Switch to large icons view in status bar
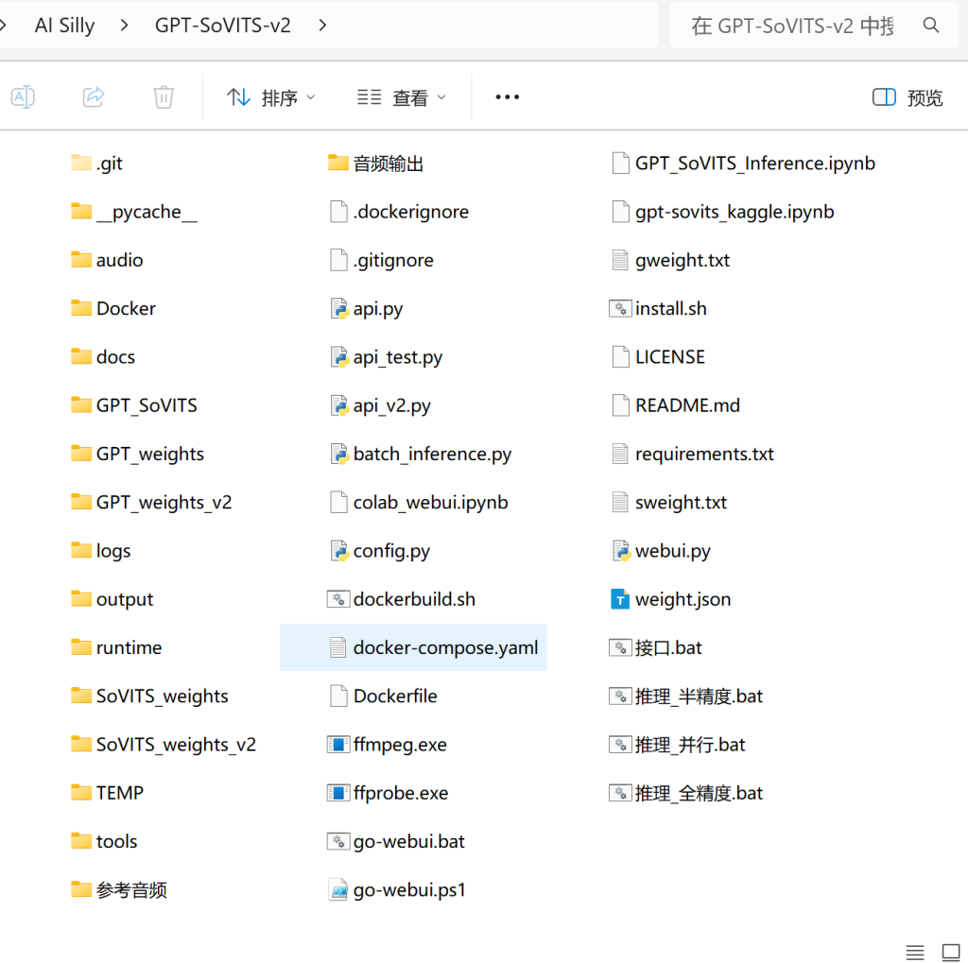 point(951,952)
